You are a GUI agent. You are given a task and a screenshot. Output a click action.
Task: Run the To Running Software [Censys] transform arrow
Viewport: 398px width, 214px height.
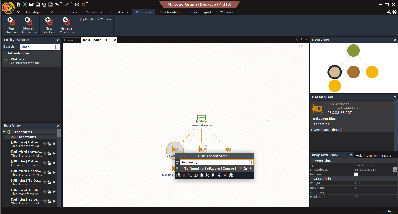pyautogui.click(x=251, y=168)
